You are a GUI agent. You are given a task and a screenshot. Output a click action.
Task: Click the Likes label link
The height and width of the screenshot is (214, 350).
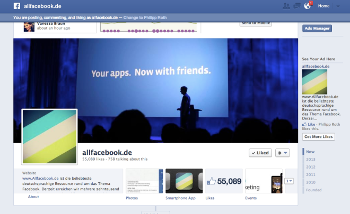210,198
